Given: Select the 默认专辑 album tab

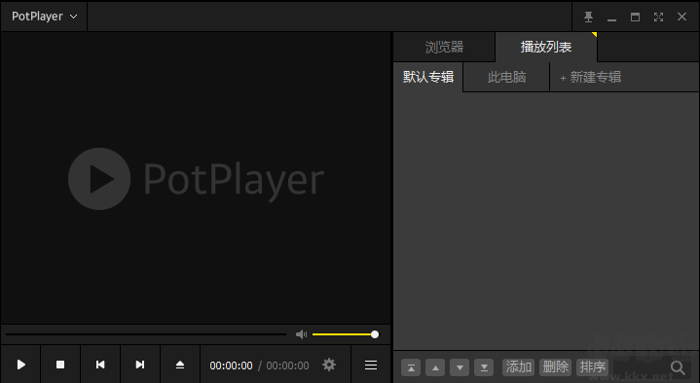Looking at the screenshot, I should click(x=428, y=77).
